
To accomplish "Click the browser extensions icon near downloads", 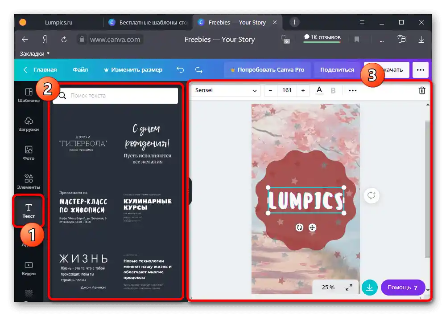I will (x=401, y=39).
